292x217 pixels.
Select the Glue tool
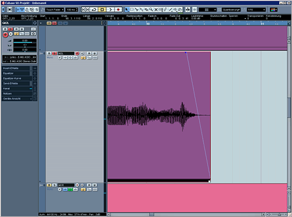(141, 9)
